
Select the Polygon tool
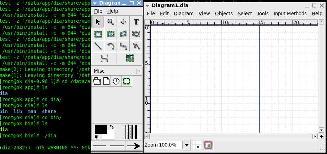123,34
